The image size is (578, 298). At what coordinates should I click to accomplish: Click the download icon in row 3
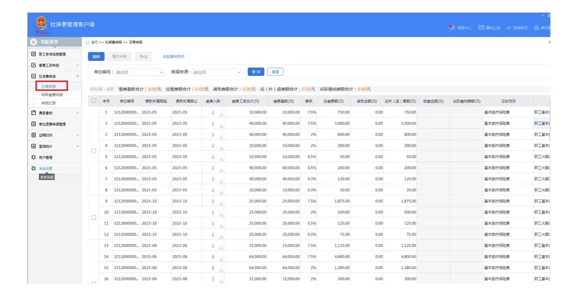[x=221, y=136]
